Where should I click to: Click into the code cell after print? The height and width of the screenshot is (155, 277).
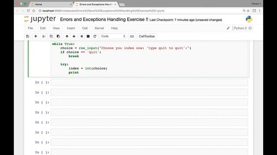point(79,72)
